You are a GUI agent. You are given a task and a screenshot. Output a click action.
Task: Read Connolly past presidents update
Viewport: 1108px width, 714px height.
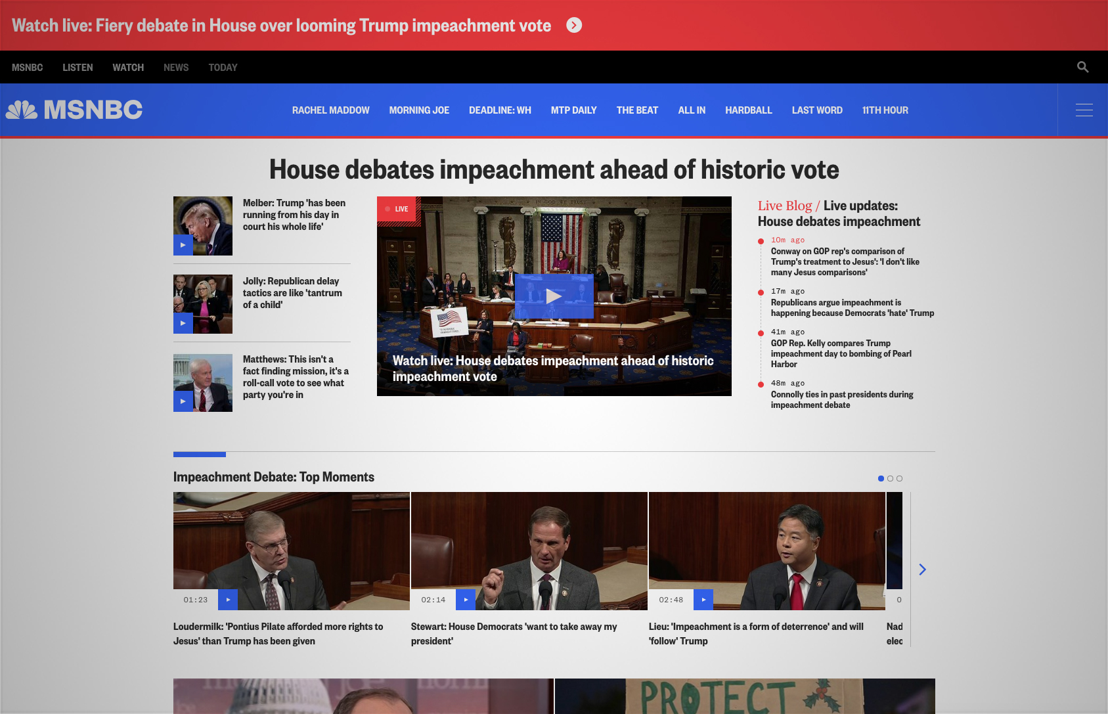click(x=842, y=399)
